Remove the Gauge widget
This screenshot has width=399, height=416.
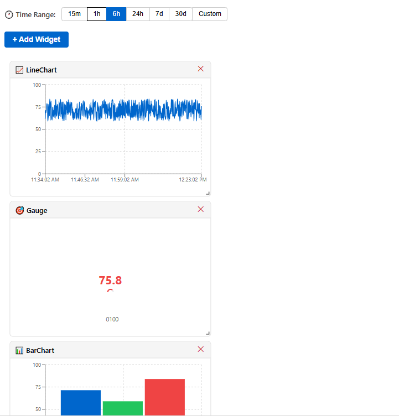click(201, 209)
